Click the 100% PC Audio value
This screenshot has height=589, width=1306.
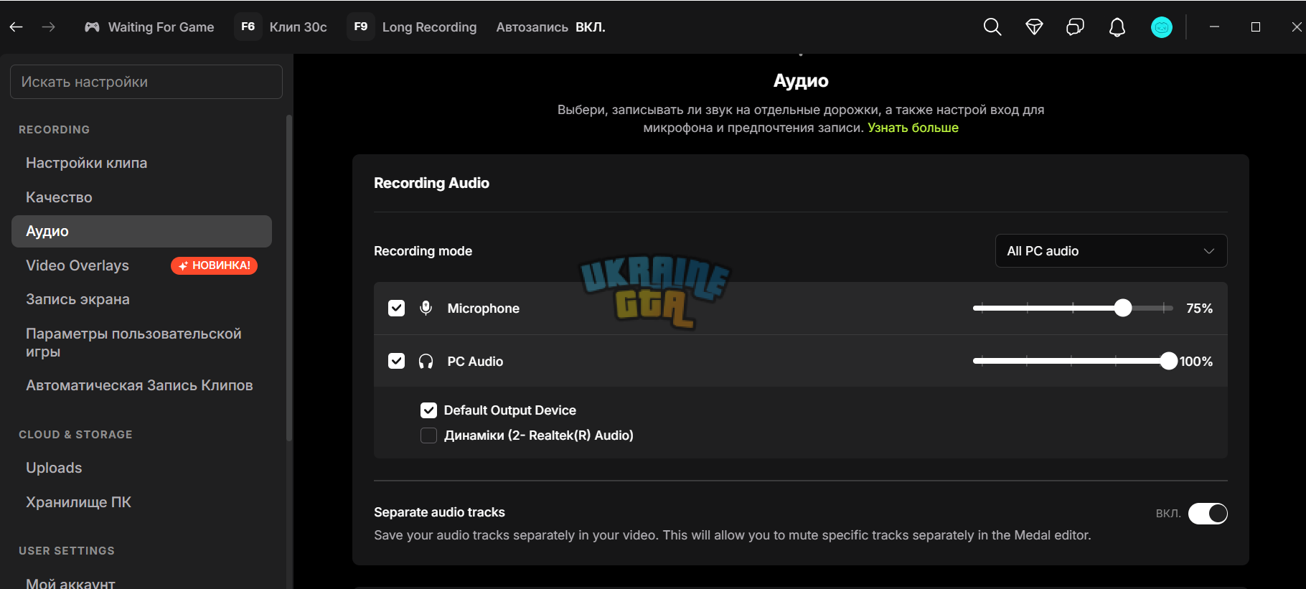[x=1196, y=362]
